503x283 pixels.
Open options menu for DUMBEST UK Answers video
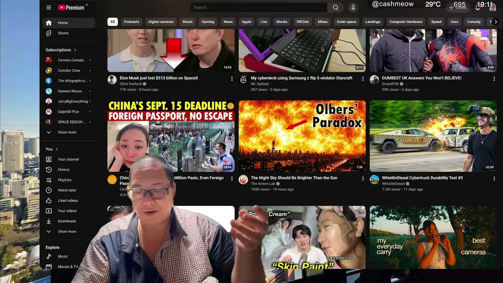[x=494, y=79]
